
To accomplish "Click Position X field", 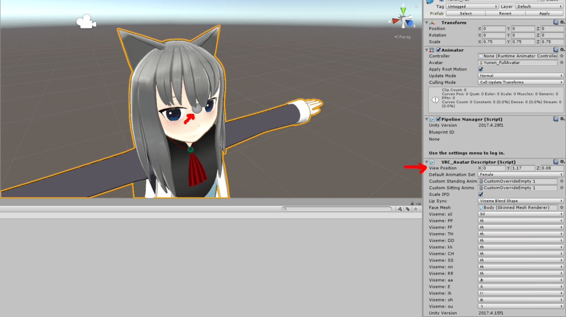I will [494, 29].
